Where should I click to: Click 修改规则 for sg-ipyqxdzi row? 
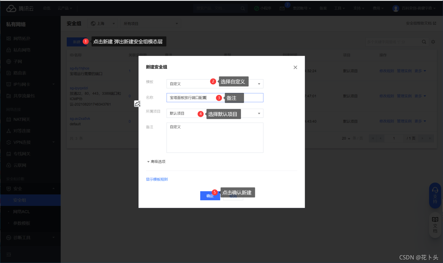(x=387, y=96)
